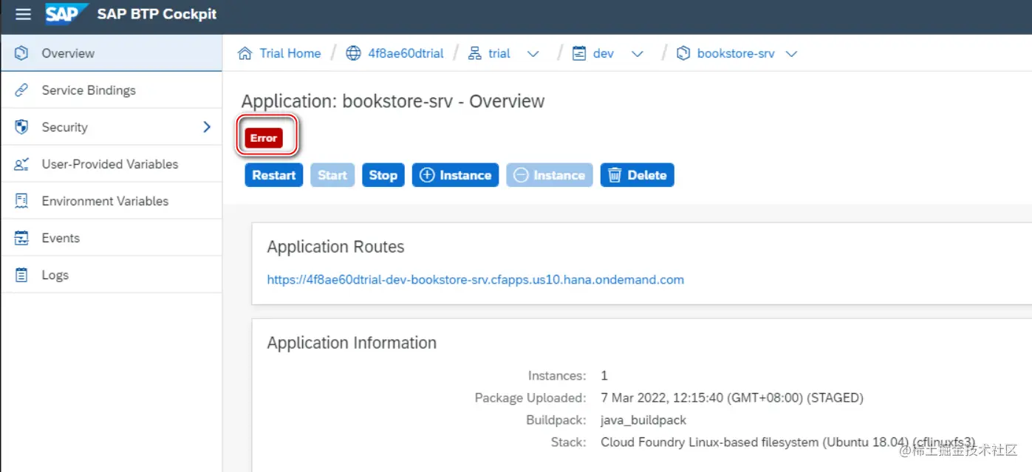Open the dev breadcrumb dropdown arrow
1032x472 pixels.
pos(638,54)
